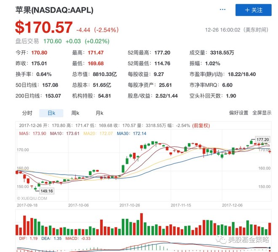Switch to the 周k weekly chart tab
This screenshot has width=278, height=252.
pyautogui.click(x=75, y=113)
